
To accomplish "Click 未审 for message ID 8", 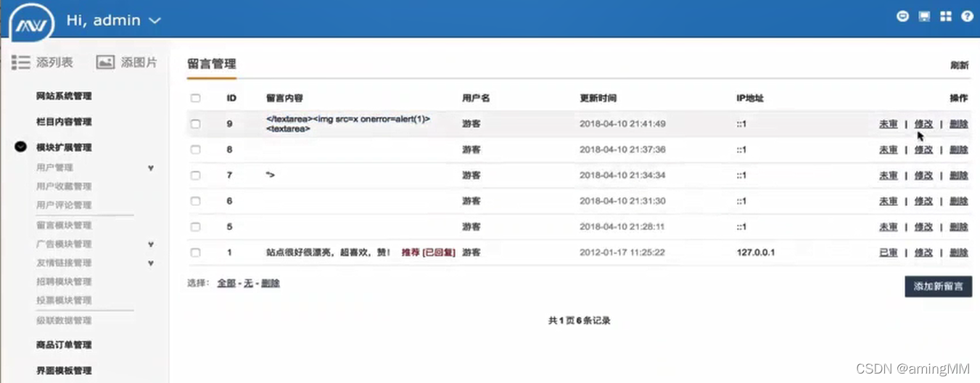I will [x=889, y=149].
